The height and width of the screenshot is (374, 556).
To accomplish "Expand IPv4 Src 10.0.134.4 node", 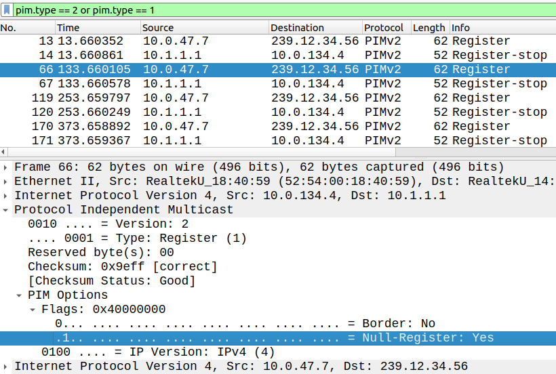I will [x=5, y=196].
